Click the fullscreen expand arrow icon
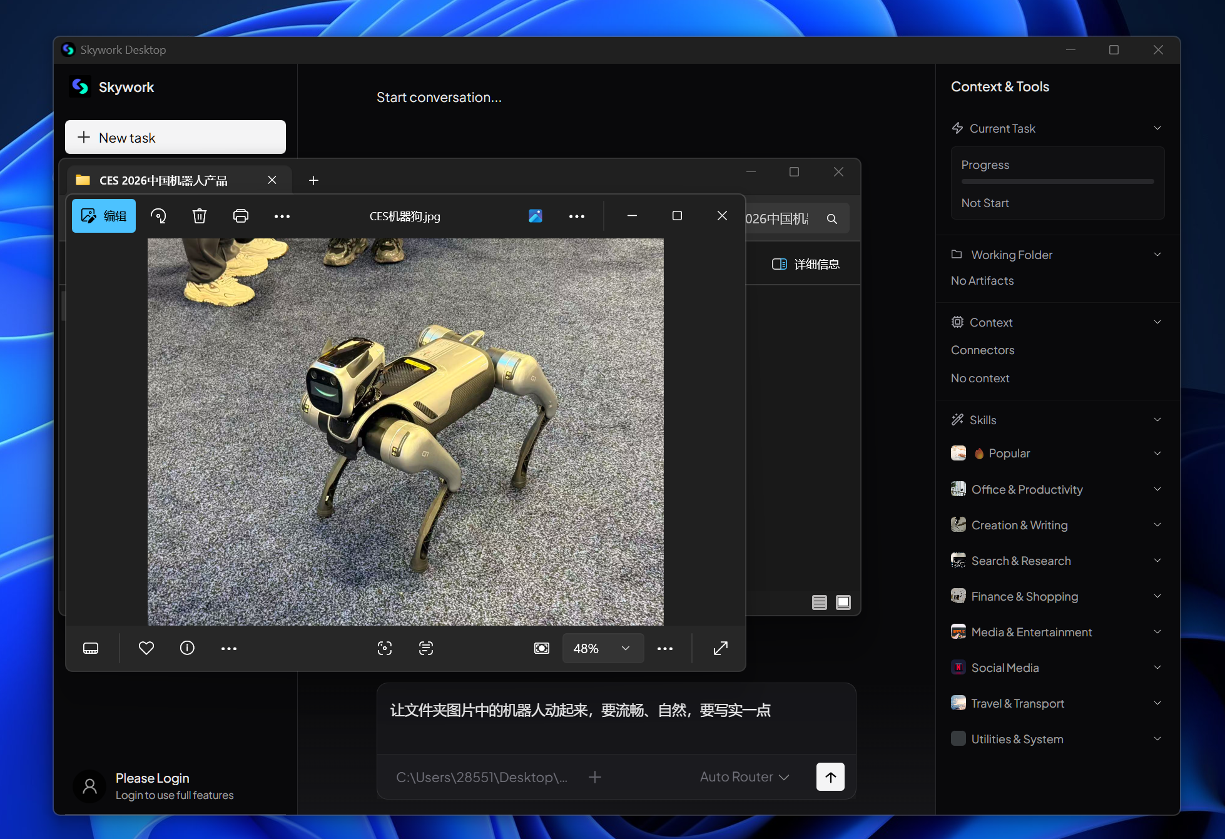This screenshot has height=839, width=1225. click(721, 648)
